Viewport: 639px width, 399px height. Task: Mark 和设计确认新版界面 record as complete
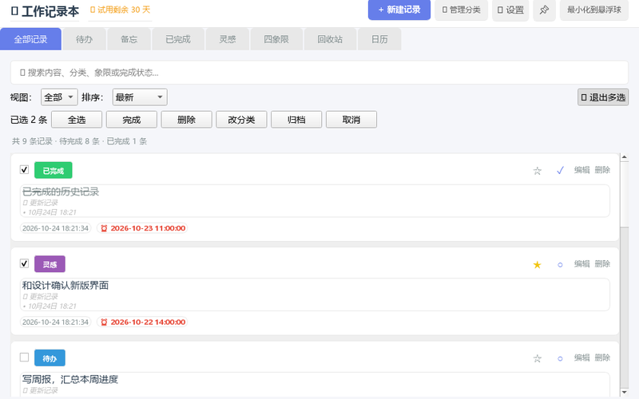coord(561,265)
